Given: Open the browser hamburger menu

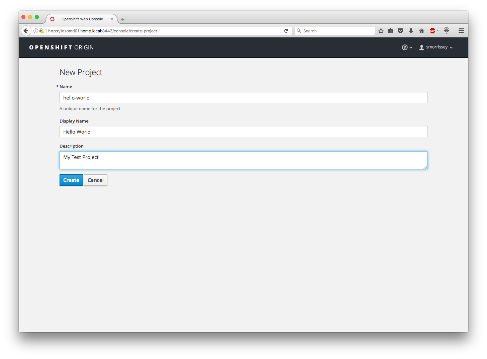Looking at the screenshot, I should (461, 30).
